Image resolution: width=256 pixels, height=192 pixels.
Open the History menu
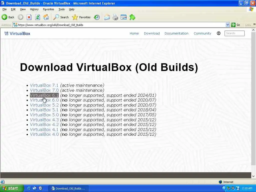point(34,9)
